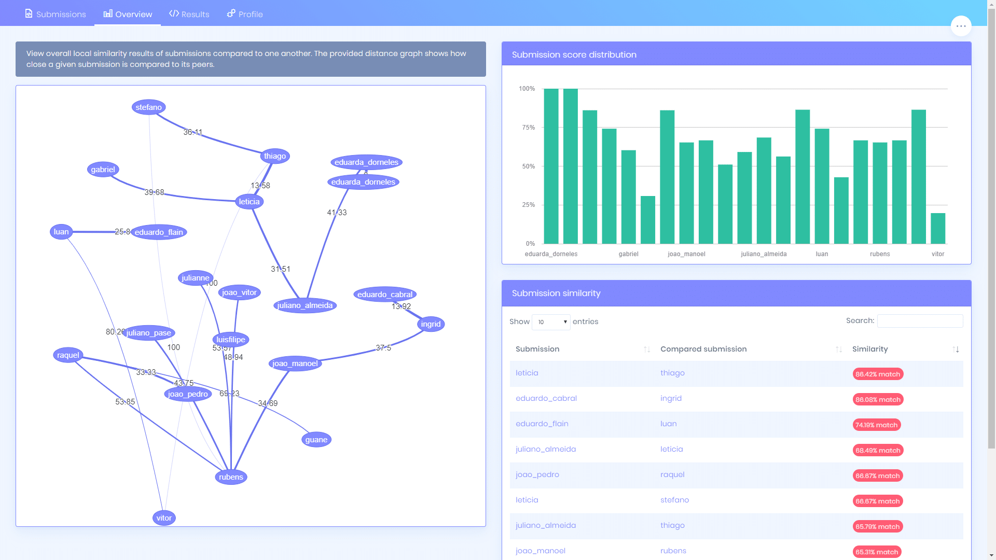Click the three-dot menu icon

(x=960, y=26)
